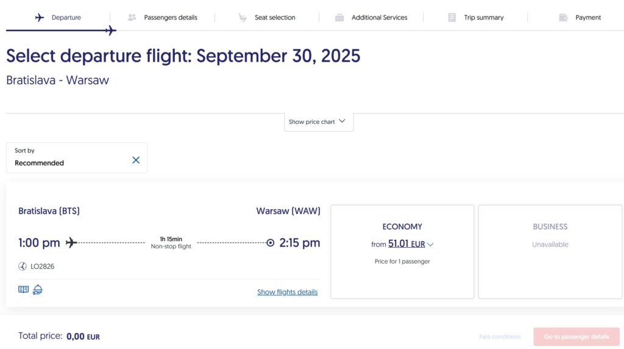Click the airplane icon in Departure step
624x349 pixels.
pos(40,18)
